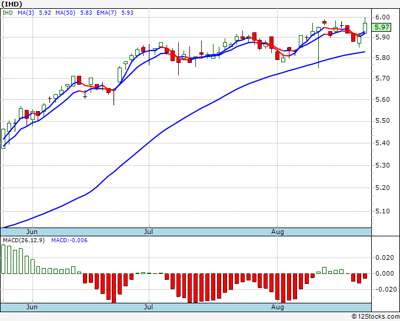
Task: Click the MA(3) value 5.92
Action: [x=45, y=13]
